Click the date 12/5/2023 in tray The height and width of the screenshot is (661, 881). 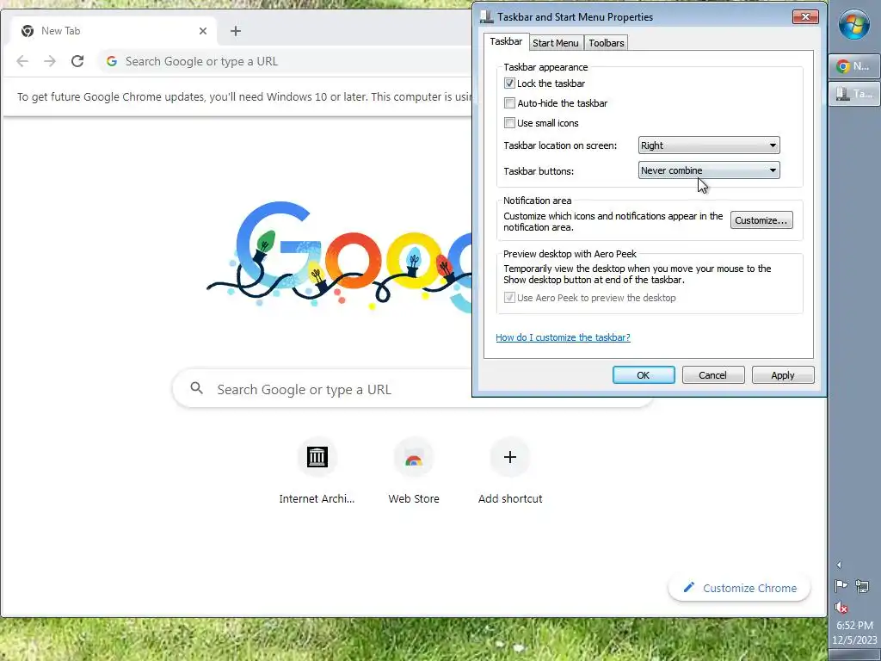tap(854, 639)
